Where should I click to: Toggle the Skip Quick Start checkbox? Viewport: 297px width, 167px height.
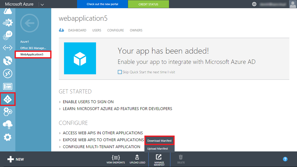pyautogui.click(x=119, y=72)
